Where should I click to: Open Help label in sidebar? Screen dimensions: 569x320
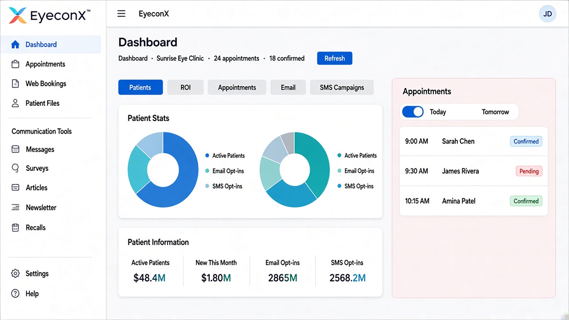[x=32, y=293]
